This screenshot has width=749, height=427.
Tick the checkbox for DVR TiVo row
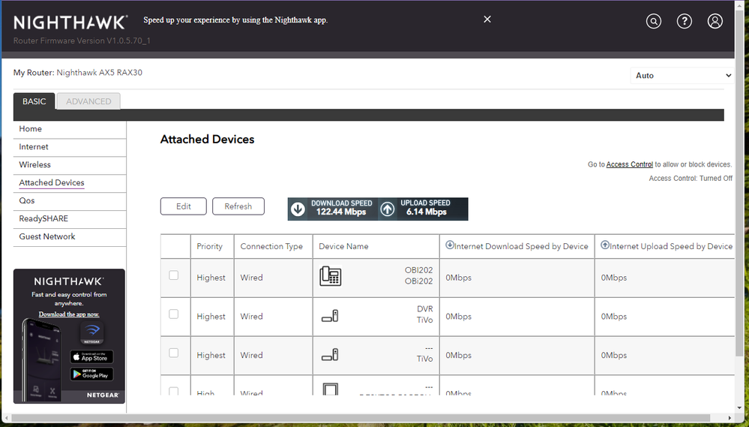173,314
